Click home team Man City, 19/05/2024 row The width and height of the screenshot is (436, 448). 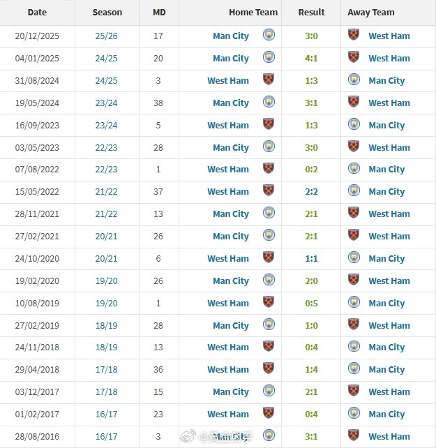pyautogui.click(x=230, y=103)
